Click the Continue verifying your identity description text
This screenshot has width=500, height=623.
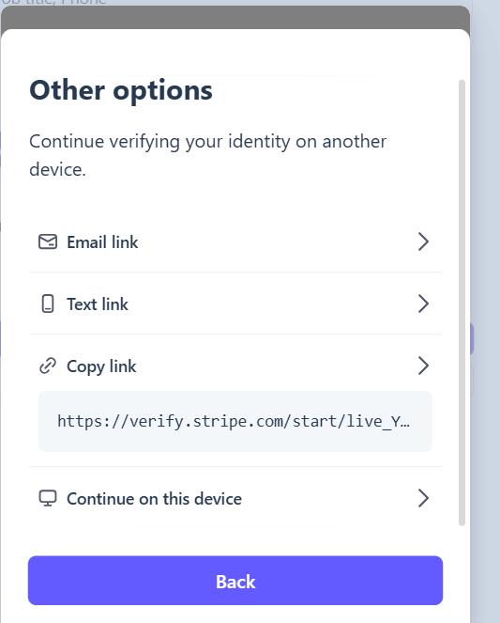[207, 155]
